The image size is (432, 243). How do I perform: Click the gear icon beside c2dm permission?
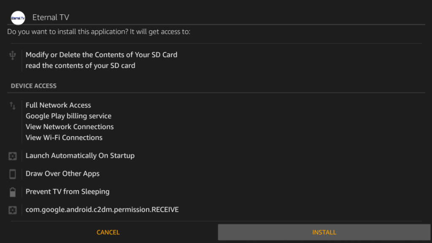pyautogui.click(x=13, y=210)
